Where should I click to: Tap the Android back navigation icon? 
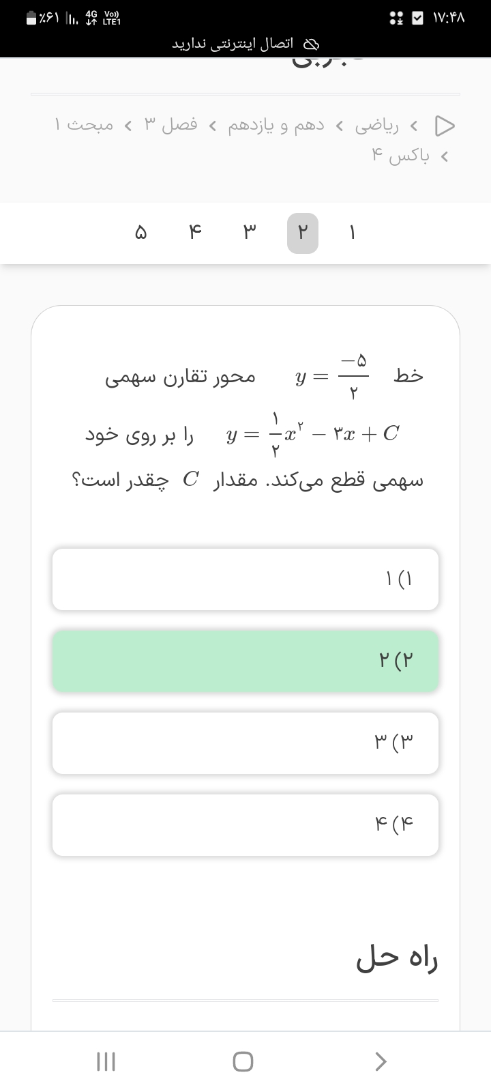pos(381,1061)
